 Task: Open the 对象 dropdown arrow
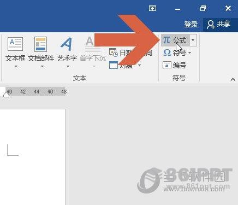coord(140,65)
